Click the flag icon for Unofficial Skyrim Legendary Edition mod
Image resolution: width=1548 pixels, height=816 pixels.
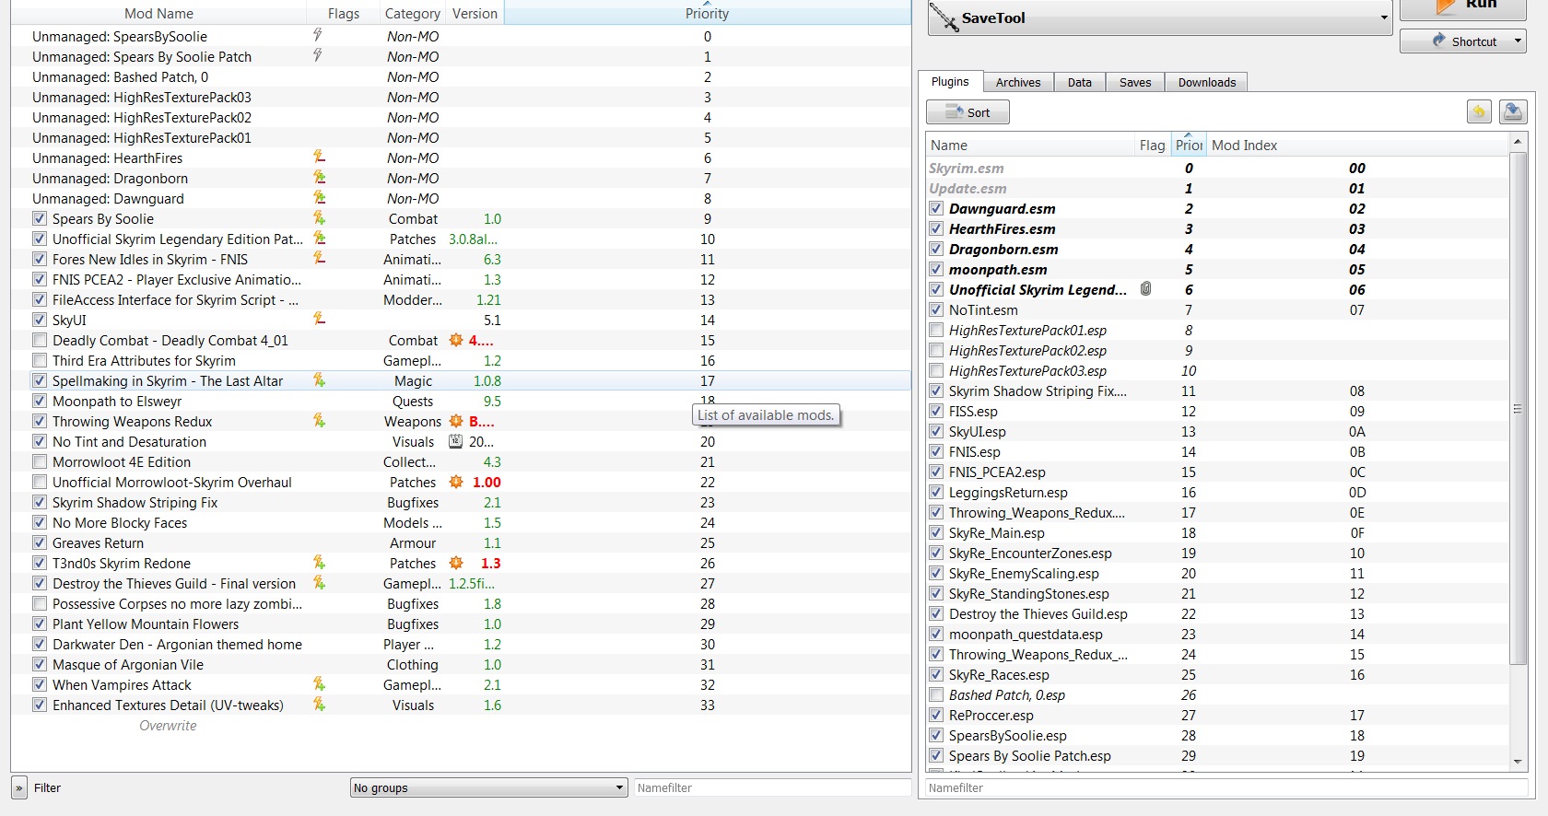point(319,239)
